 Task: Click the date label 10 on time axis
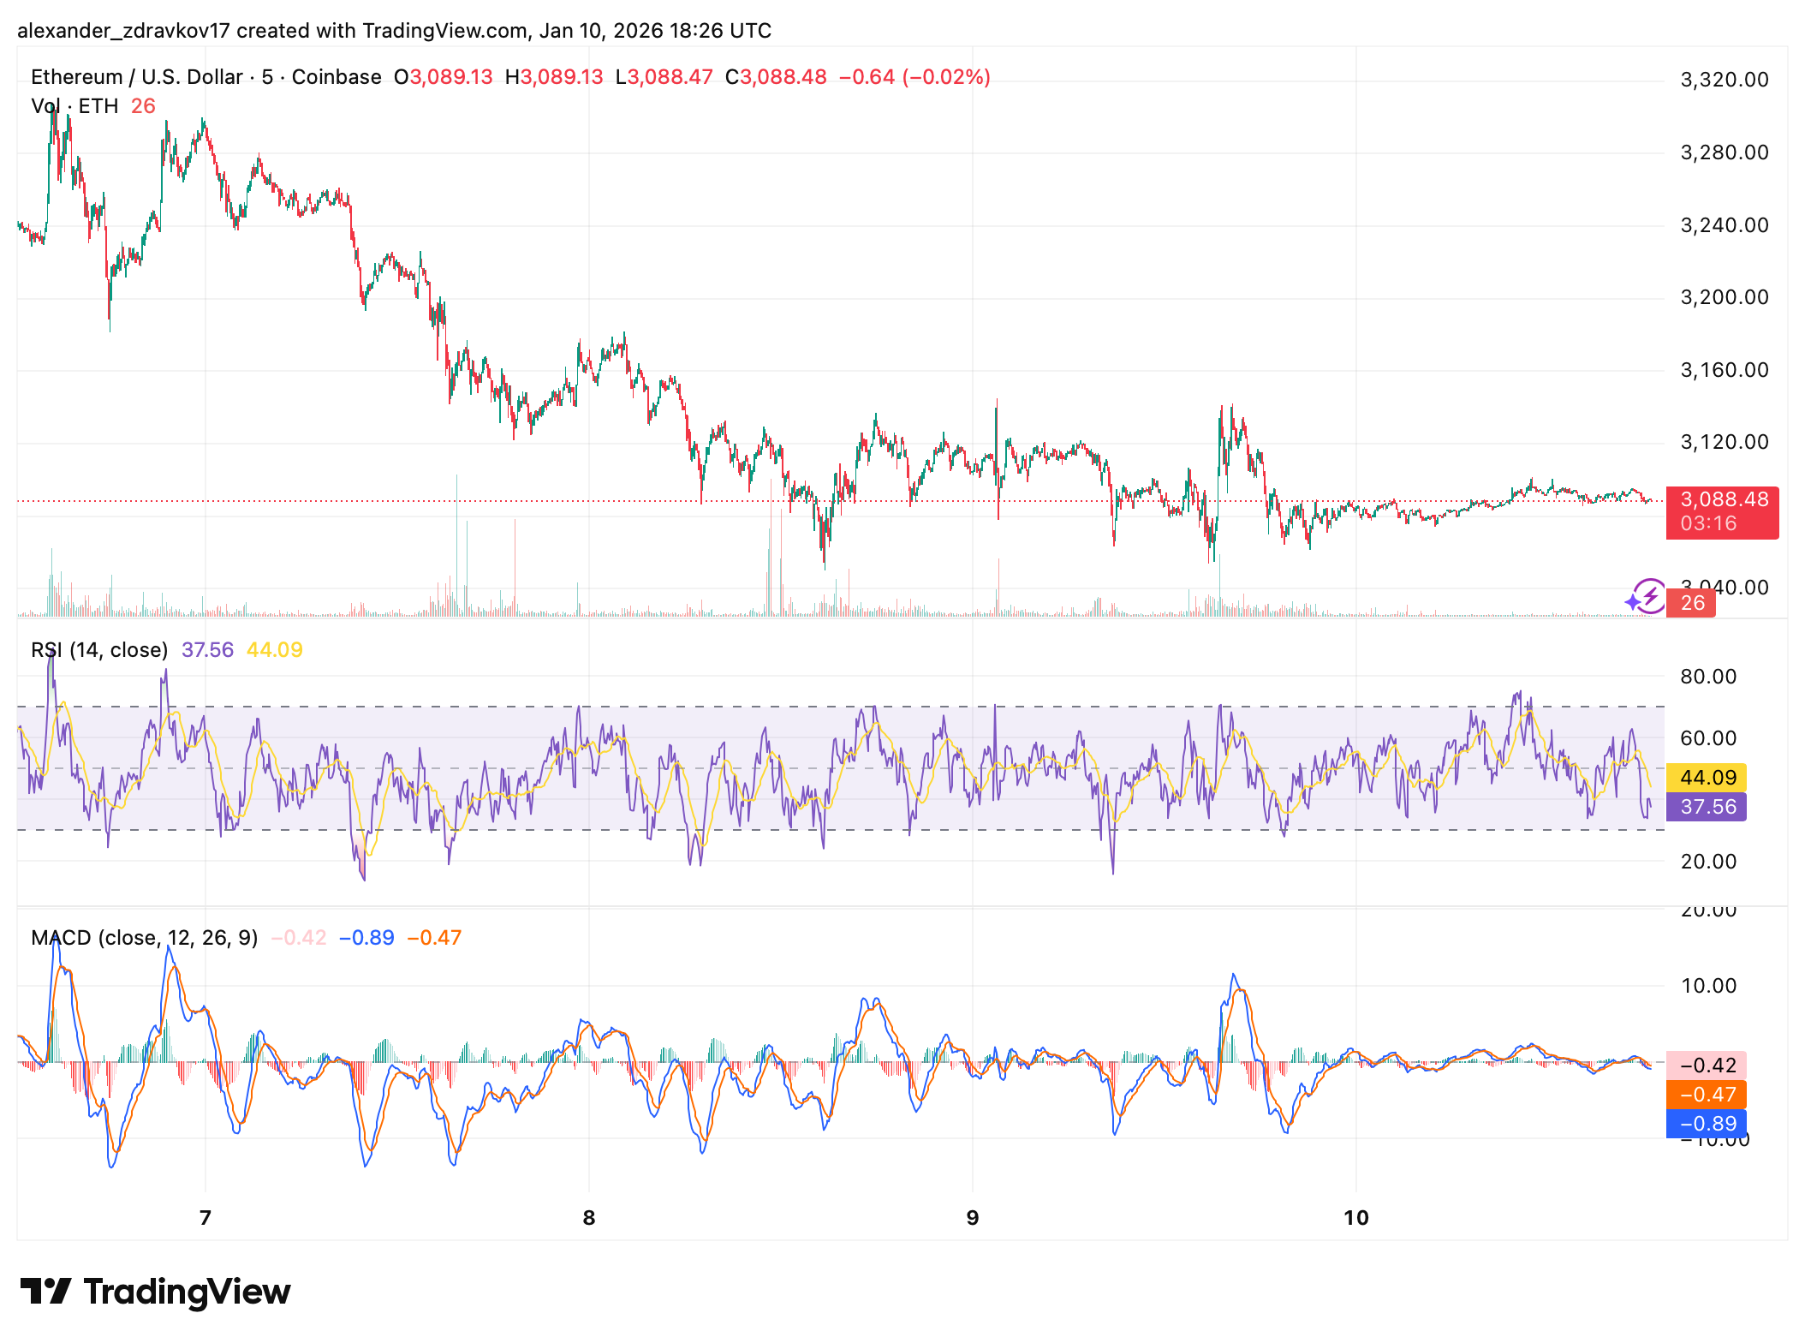pyautogui.click(x=1355, y=1218)
